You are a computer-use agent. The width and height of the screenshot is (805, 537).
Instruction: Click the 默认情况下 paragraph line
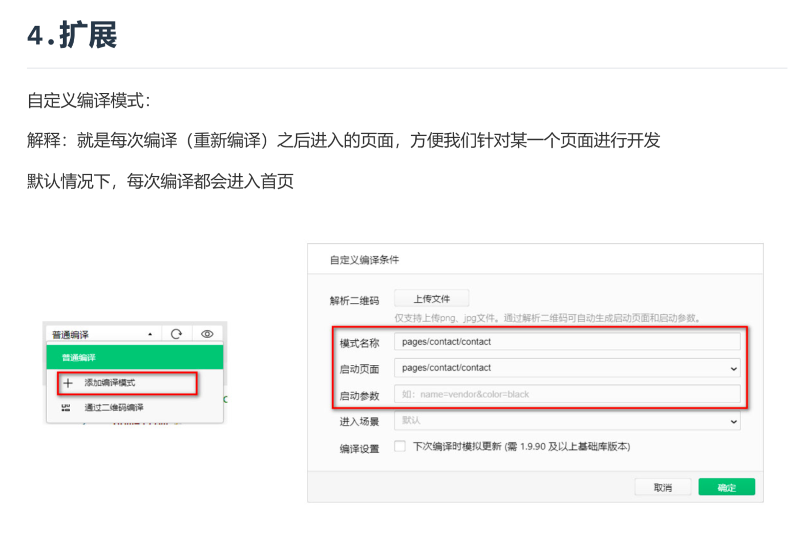(160, 181)
